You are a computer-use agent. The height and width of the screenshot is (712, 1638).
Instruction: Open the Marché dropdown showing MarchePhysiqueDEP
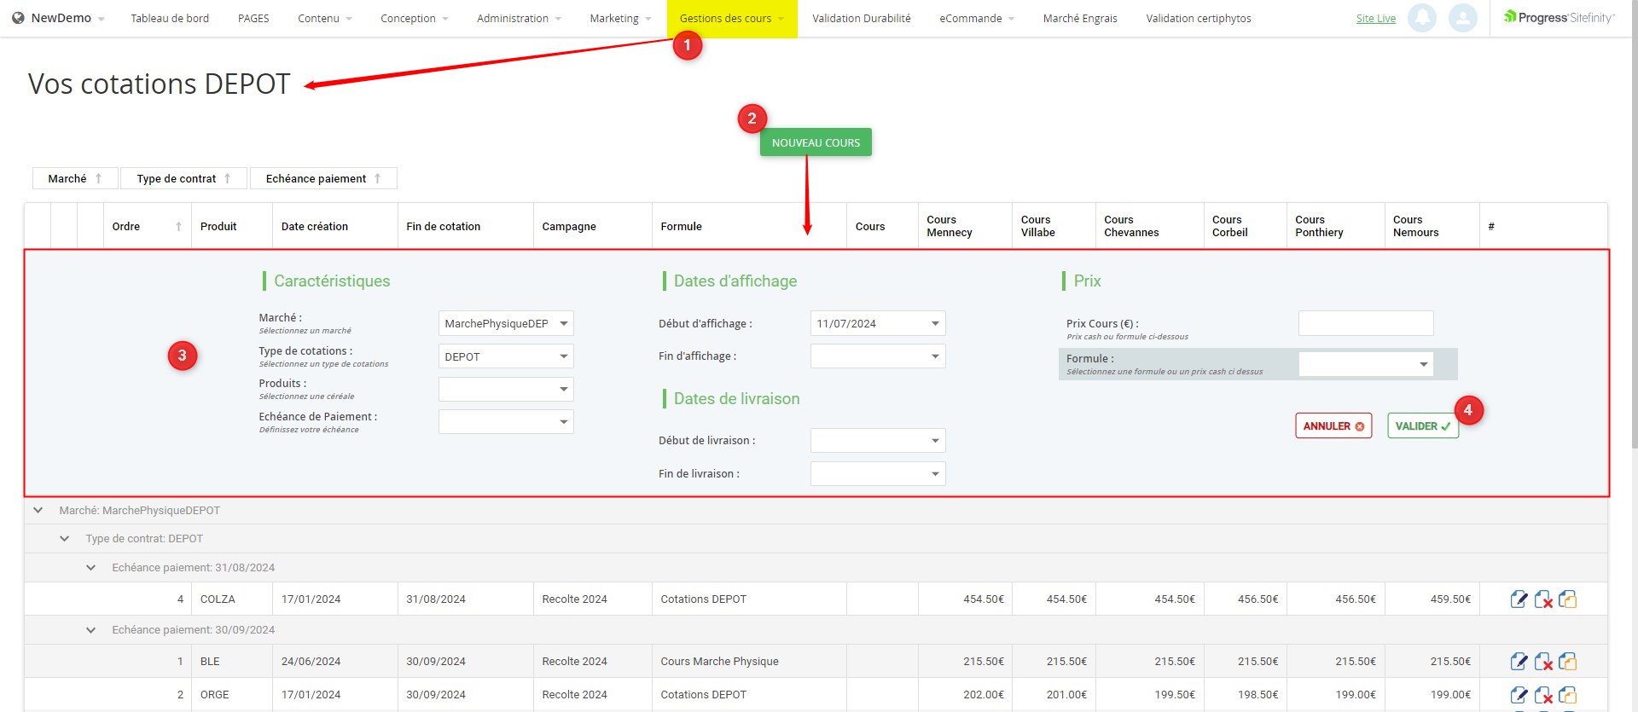click(x=506, y=324)
